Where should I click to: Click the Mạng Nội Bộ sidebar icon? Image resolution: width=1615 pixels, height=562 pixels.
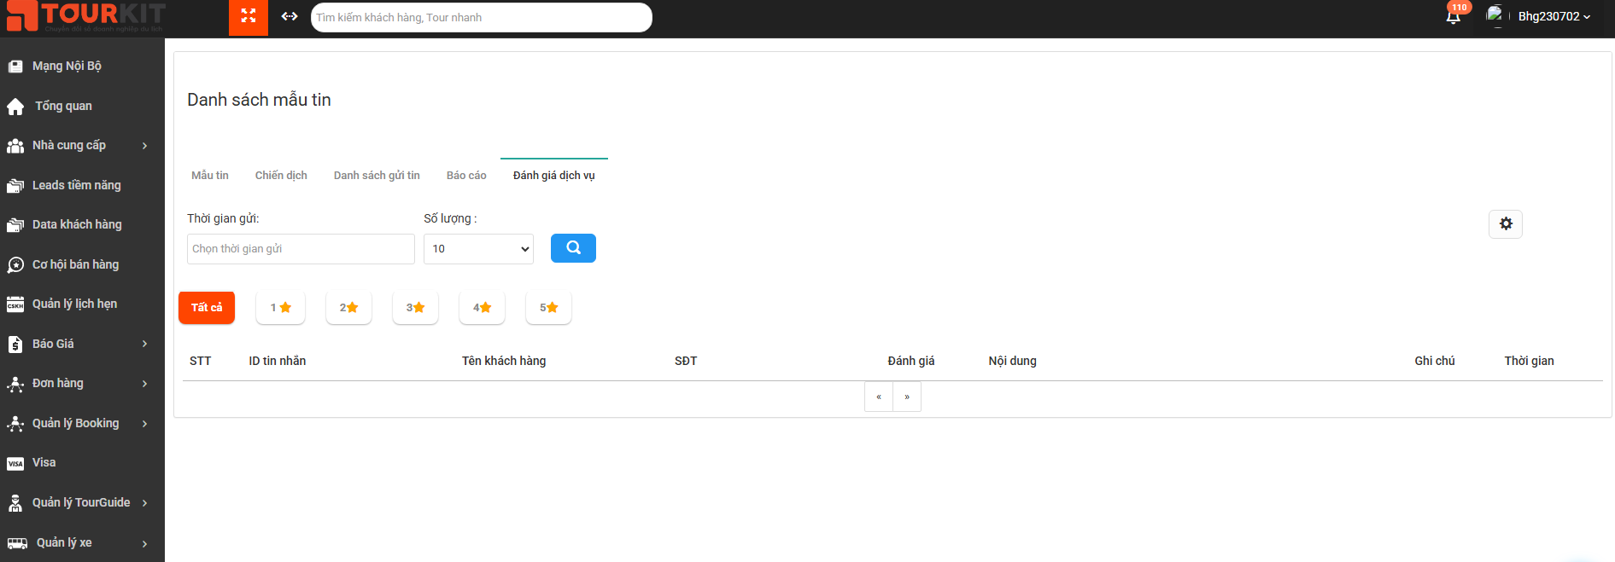tap(15, 67)
